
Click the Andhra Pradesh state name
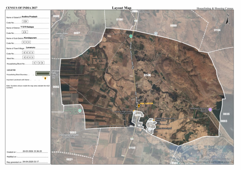coord(29,17)
